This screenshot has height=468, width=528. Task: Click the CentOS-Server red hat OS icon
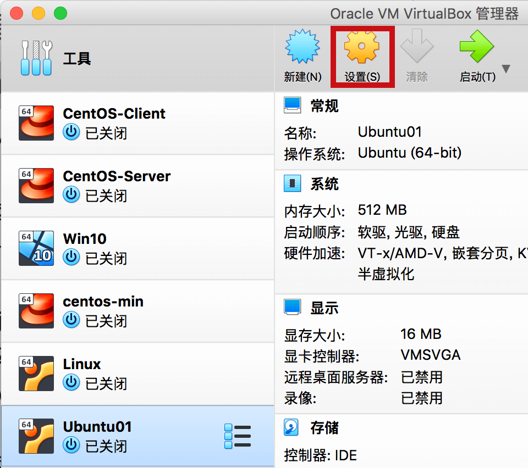36,186
